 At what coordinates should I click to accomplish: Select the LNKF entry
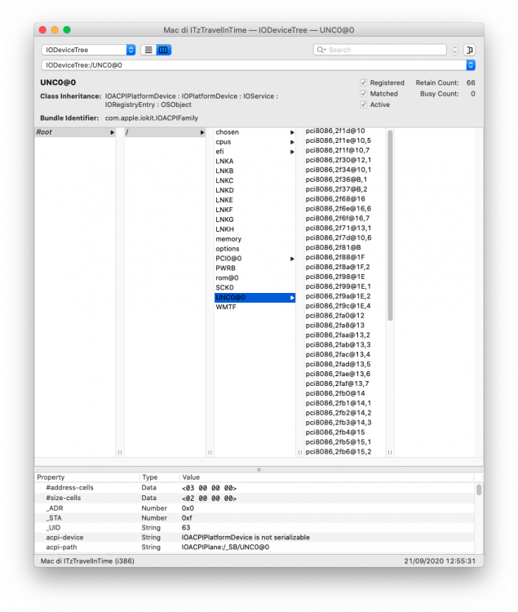(x=255, y=210)
